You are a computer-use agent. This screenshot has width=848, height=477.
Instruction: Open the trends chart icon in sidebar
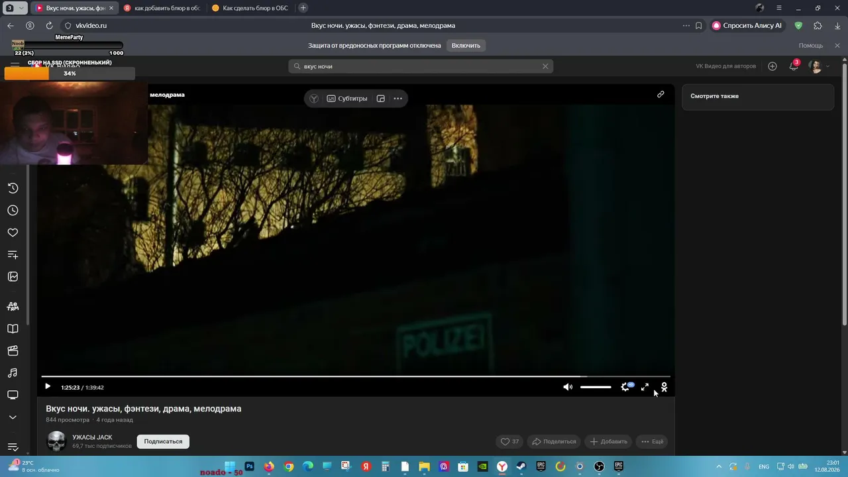(13, 277)
